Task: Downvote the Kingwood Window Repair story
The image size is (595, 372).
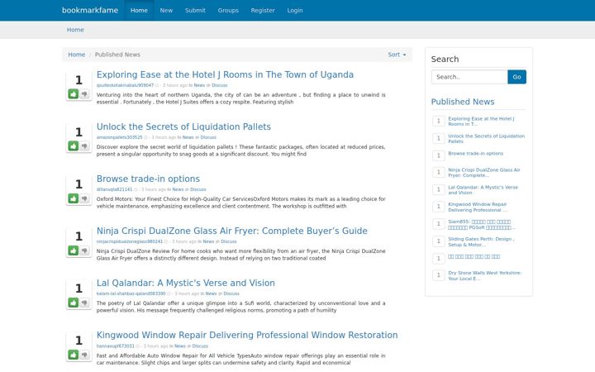Action: tap(84, 355)
